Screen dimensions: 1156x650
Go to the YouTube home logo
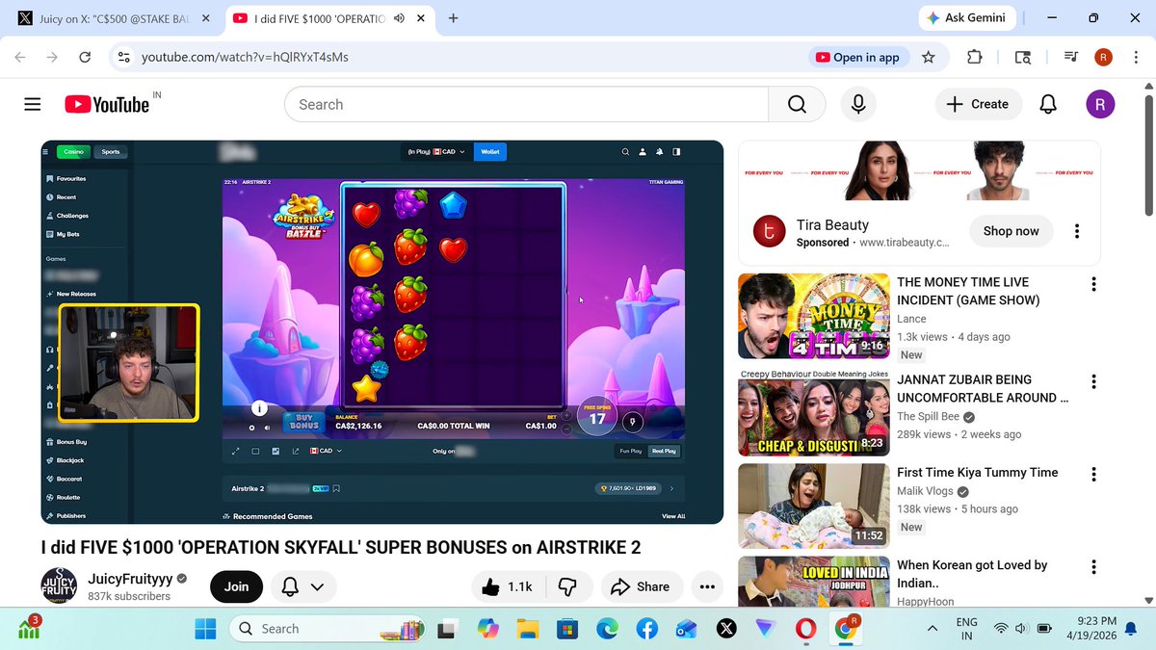pos(107,104)
